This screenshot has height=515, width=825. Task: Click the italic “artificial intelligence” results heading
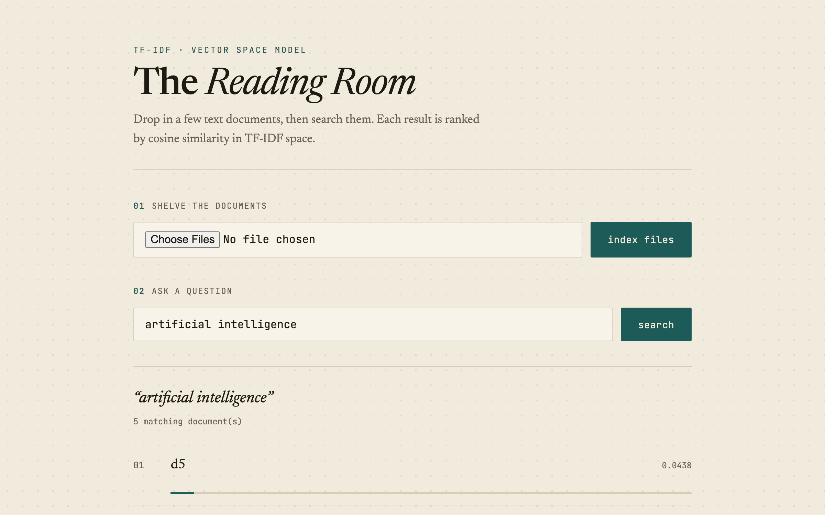click(x=204, y=398)
